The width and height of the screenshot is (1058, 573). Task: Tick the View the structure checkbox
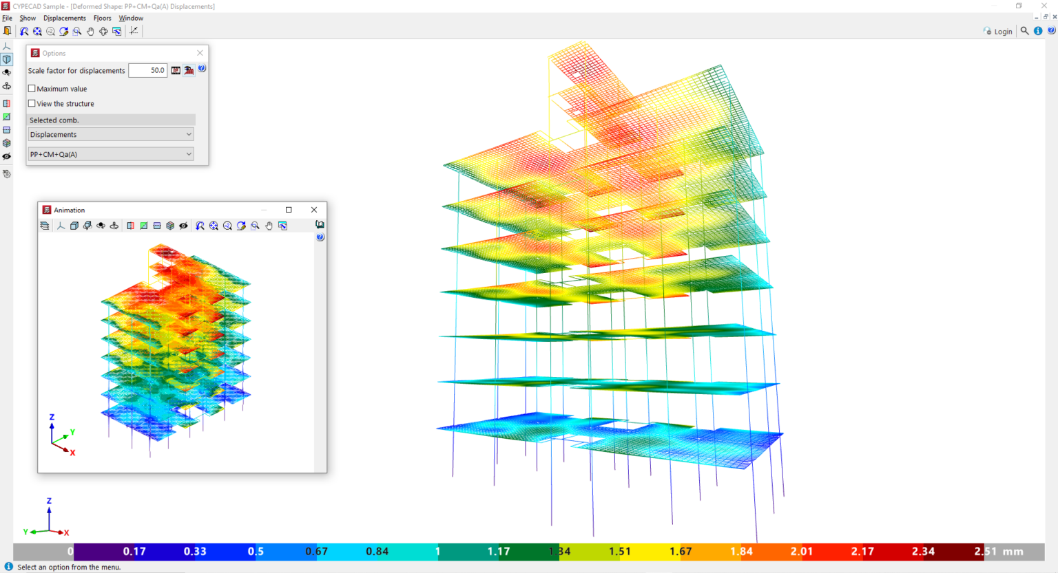(32, 104)
